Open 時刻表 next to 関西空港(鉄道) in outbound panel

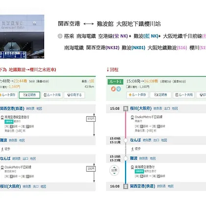coord(30,108)
